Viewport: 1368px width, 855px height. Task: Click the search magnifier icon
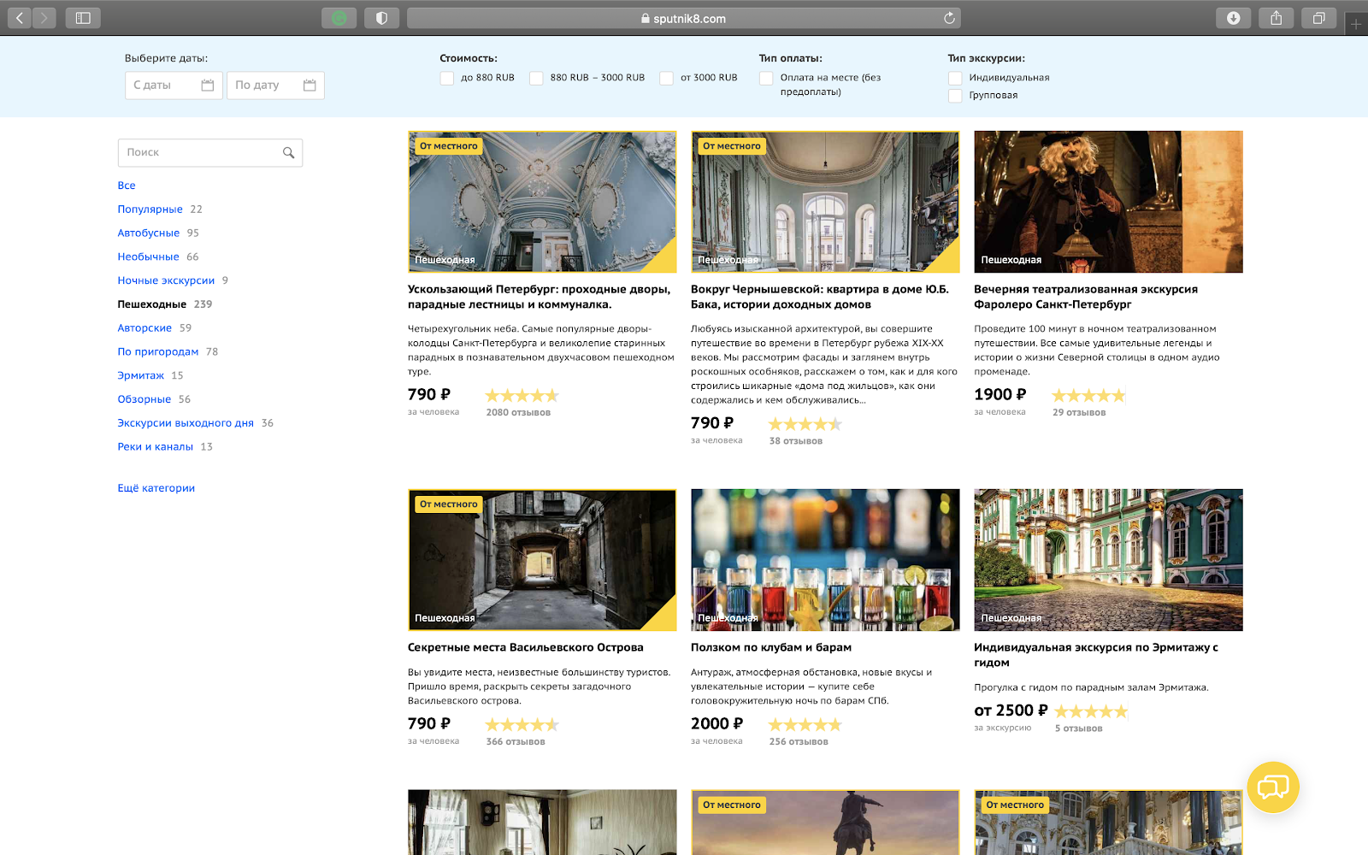(x=288, y=153)
